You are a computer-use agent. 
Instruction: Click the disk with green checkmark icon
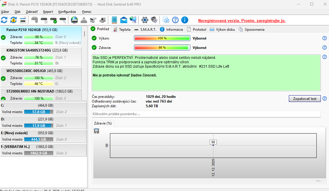(53, 20)
